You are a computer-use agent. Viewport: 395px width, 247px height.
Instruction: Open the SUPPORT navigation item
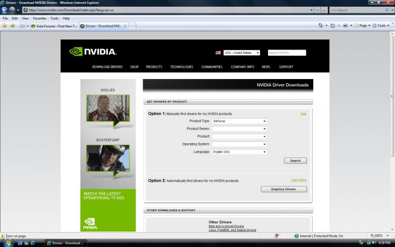[286, 67]
